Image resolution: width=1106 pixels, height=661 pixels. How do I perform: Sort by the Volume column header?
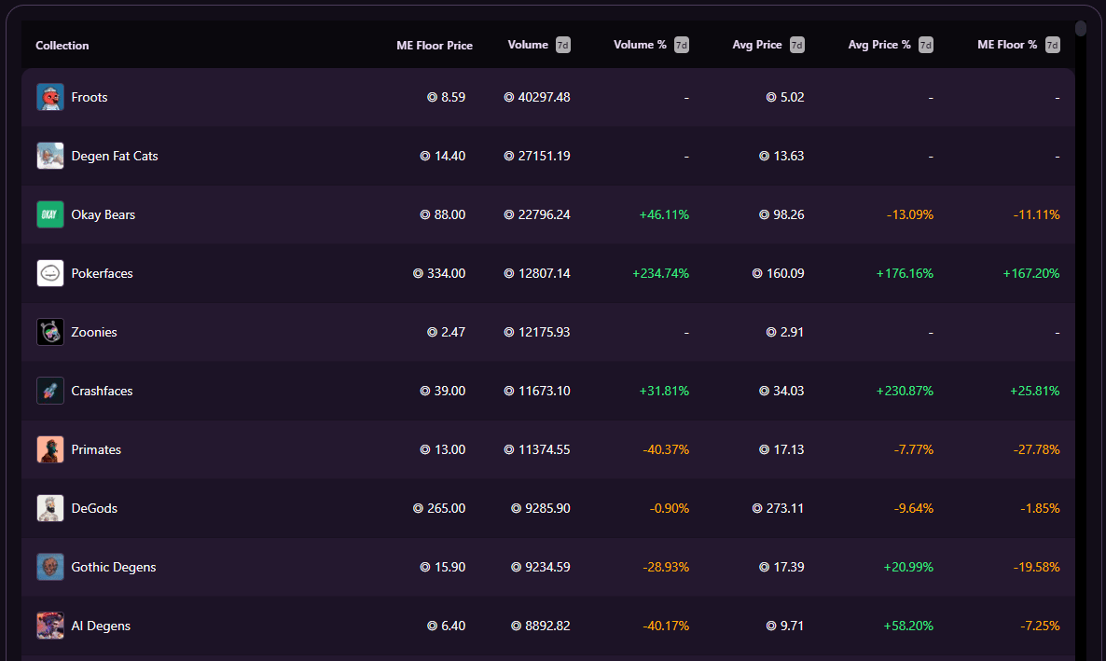click(528, 45)
